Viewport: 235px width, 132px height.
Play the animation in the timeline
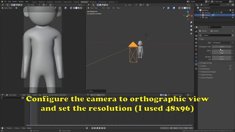(100, 128)
